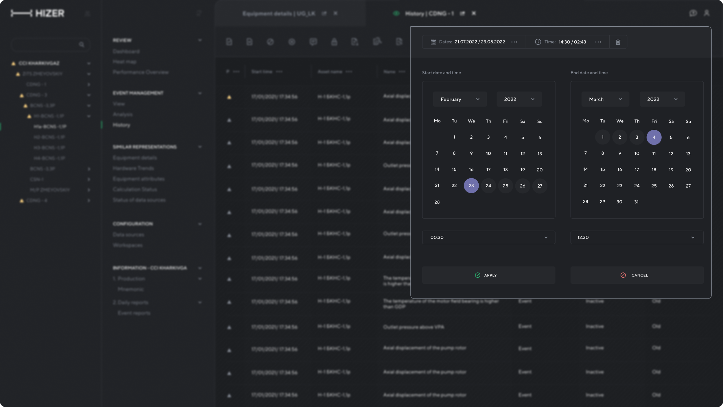723x407 pixels.
Task: Click the search magnifier in the sidebar
Action: [82, 45]
